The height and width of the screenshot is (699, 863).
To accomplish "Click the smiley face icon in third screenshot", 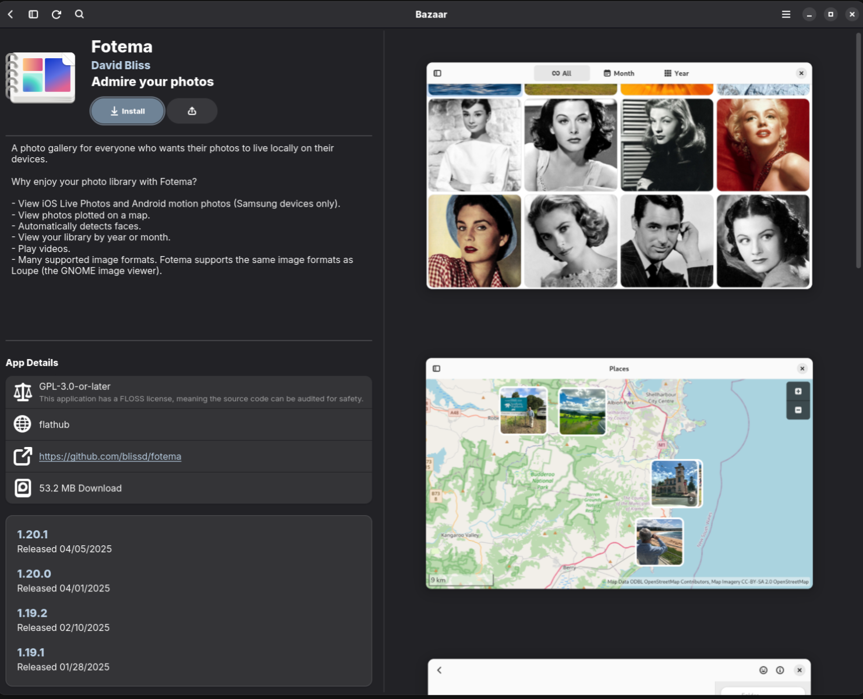I will click(763, 670).
